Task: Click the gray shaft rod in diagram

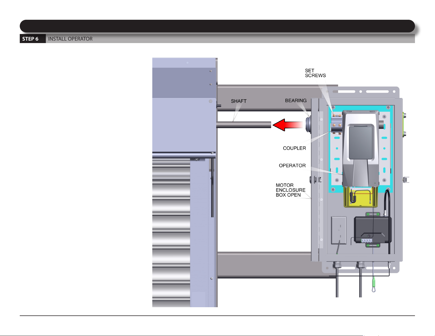Action: (244, 125)
